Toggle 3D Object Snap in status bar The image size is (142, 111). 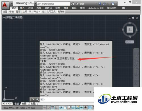(69, 108)
